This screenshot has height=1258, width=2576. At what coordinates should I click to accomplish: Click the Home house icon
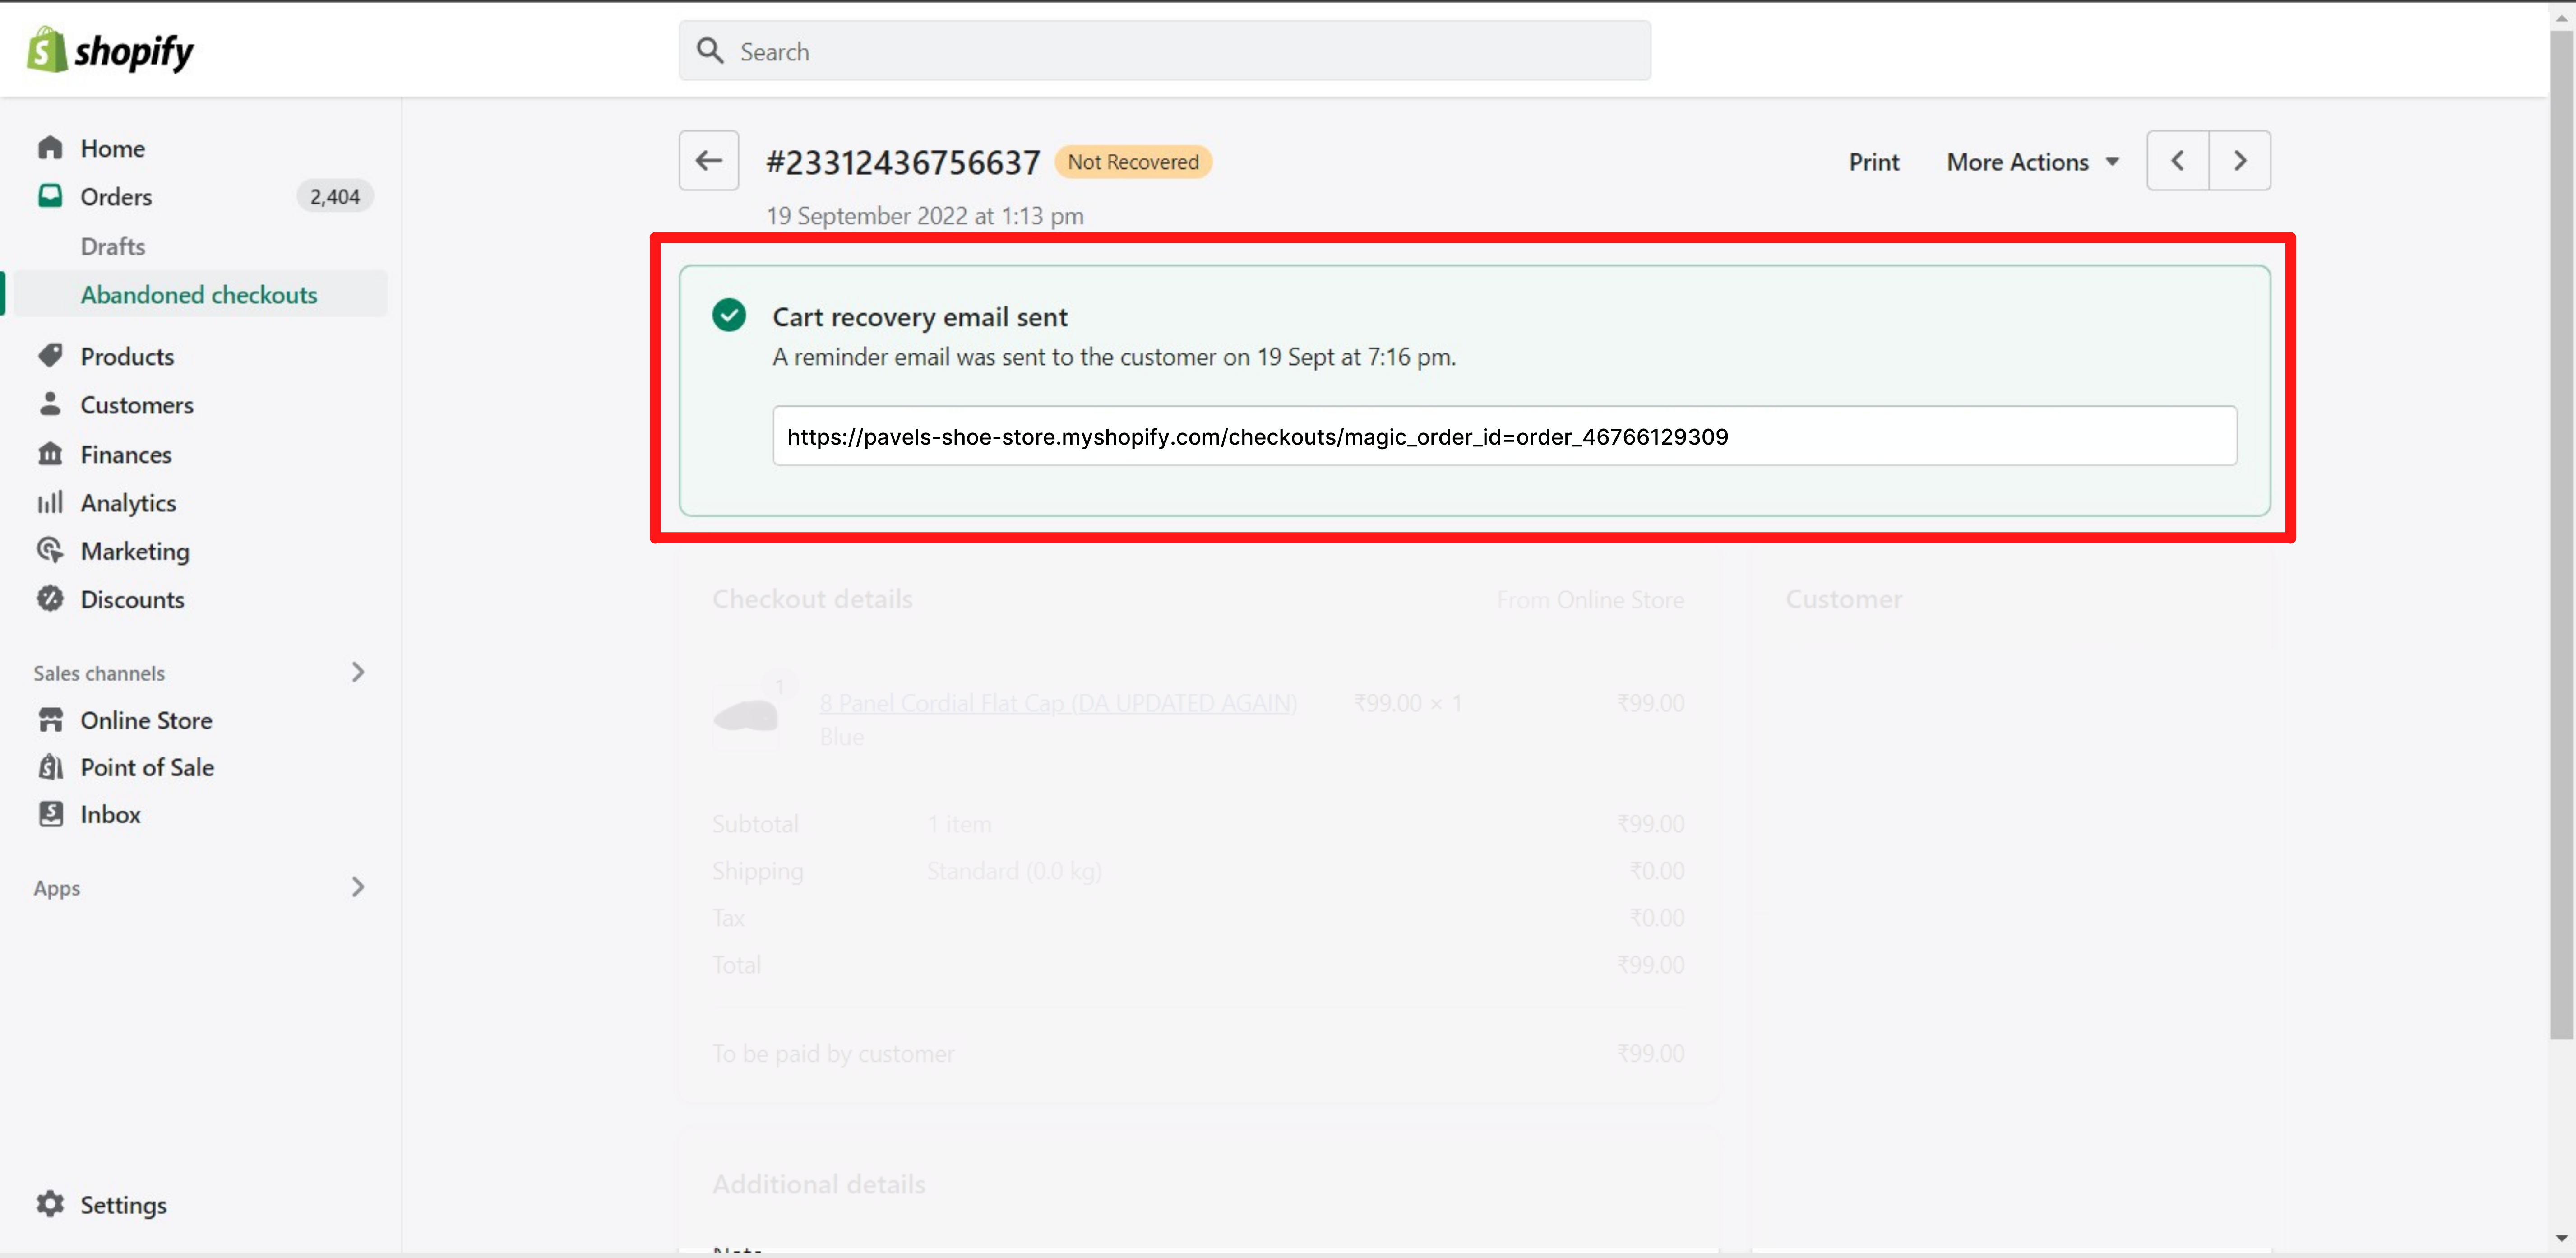tap(50, 148)
